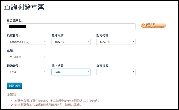Image resolution: width=179 pixels, height=110 pixels.
Task: Open the 外國旅客 Foreign passenger page
Action: (x=153, y=25)
